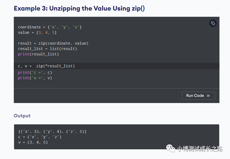
Task: Click the output line c = ('x', 'y', 'z')
Action: [40, 137]
